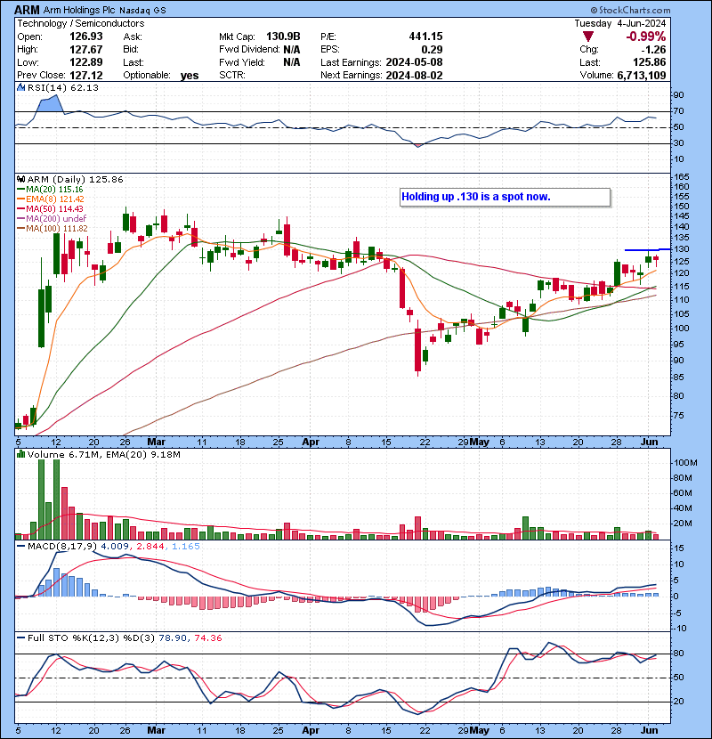This screenshot has height=739, width=712.
Task: Click the red down-triangle change indicator
Action: tap(587, 37)
